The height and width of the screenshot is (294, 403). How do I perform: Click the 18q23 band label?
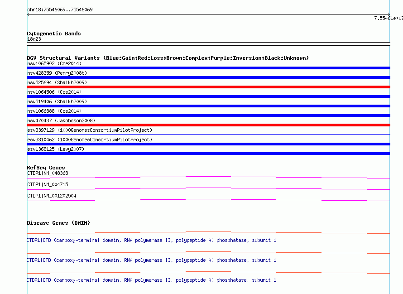click(34, 39)
